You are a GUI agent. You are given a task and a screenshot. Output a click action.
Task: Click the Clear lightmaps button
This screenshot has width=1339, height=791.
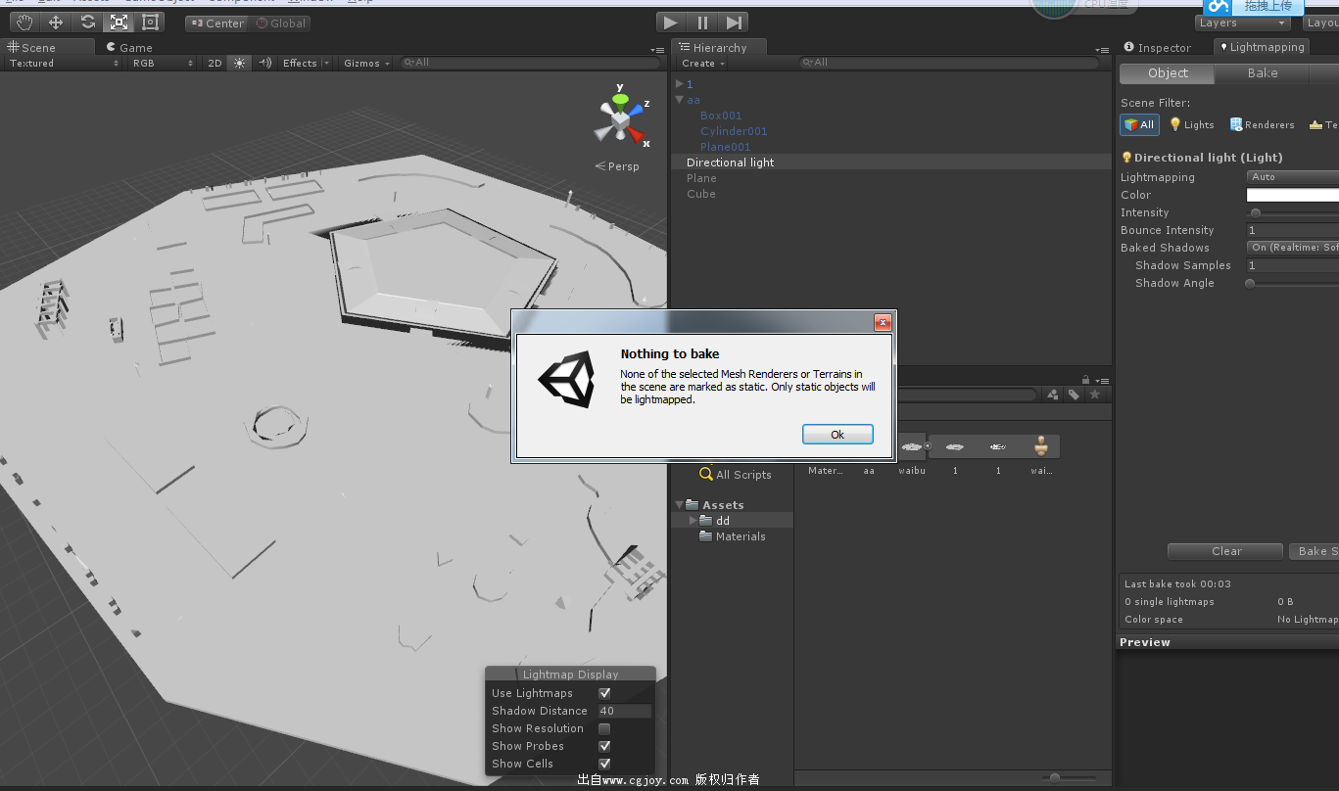(1225, 551)
